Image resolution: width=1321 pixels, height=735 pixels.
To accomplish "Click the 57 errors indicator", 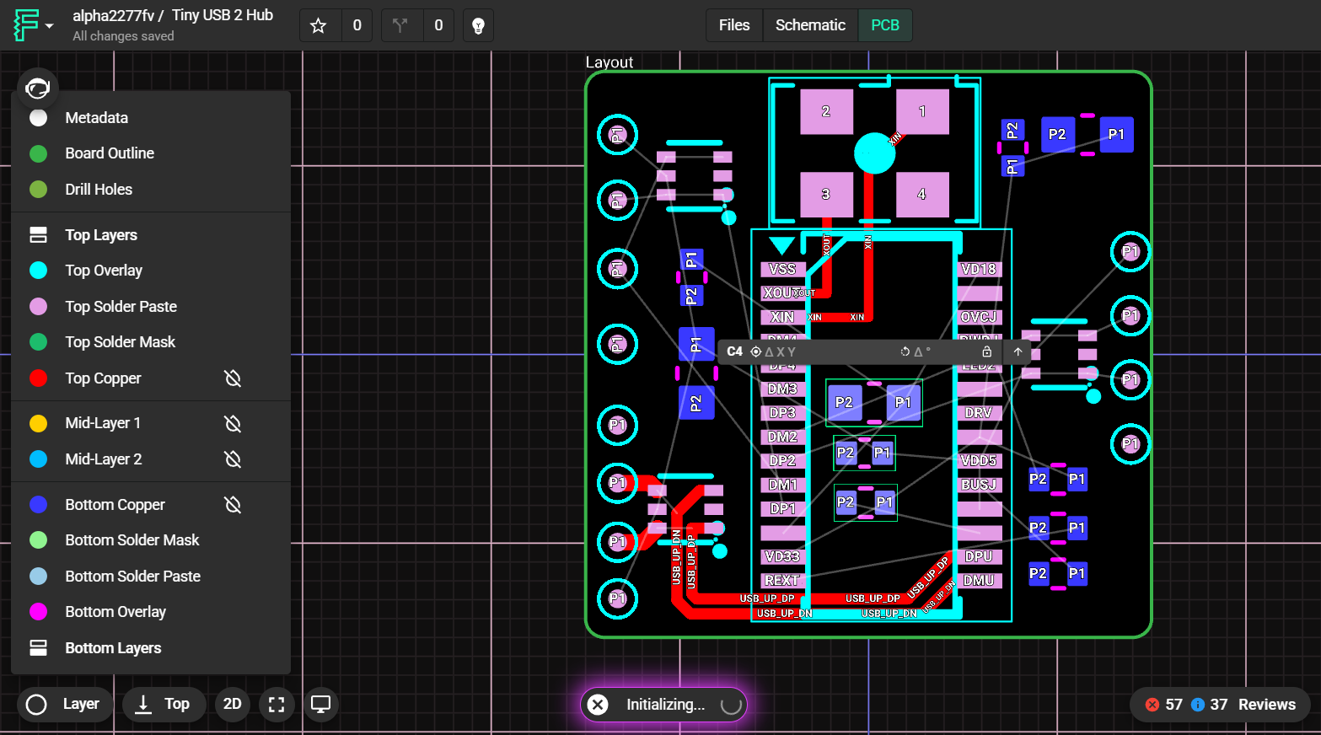I will pyautogui.click(x=1164, y=705).
